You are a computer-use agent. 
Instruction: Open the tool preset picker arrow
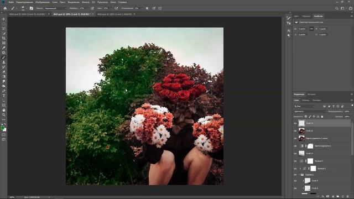pos(17,8)
